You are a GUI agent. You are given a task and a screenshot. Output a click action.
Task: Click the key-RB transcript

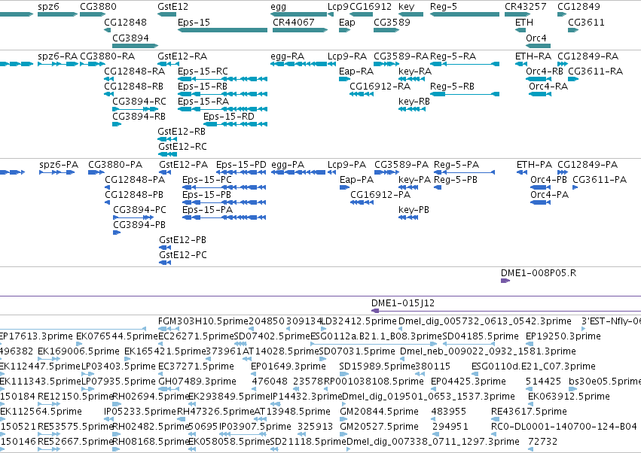[412, 109]
